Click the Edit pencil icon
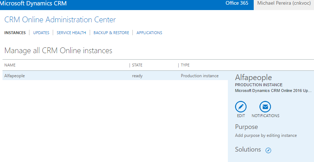Image resolution: width=314 pixels, height=162 pixels. coord(241,107)
